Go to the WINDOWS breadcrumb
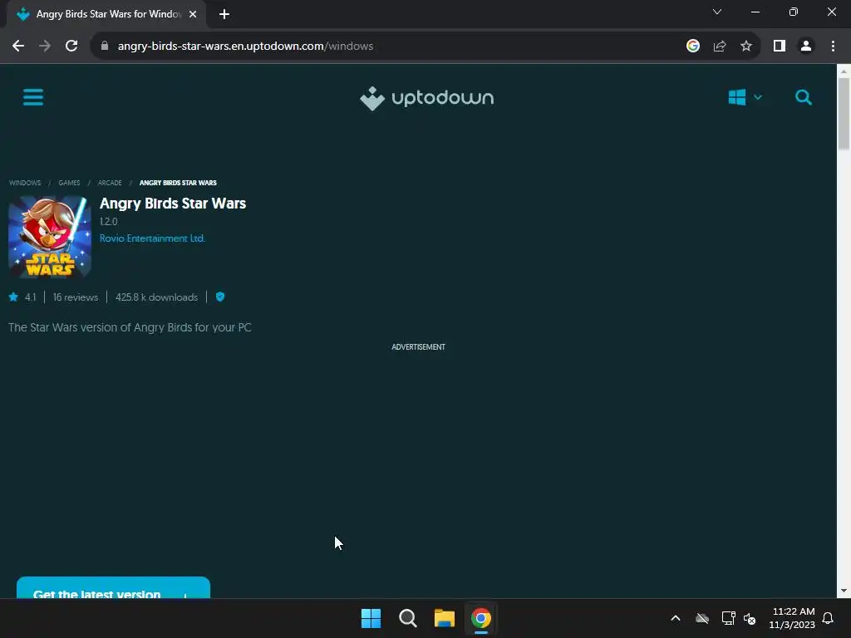This screenshot has height=638, width=851. coord(25,183)
